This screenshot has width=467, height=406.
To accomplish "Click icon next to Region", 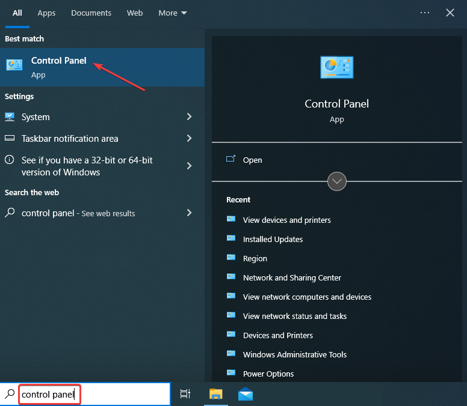I will 231,258.
